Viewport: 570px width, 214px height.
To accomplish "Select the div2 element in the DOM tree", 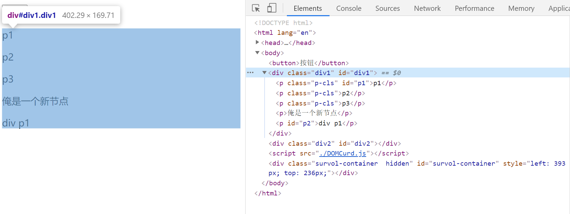I will click(x=334, y=144).
